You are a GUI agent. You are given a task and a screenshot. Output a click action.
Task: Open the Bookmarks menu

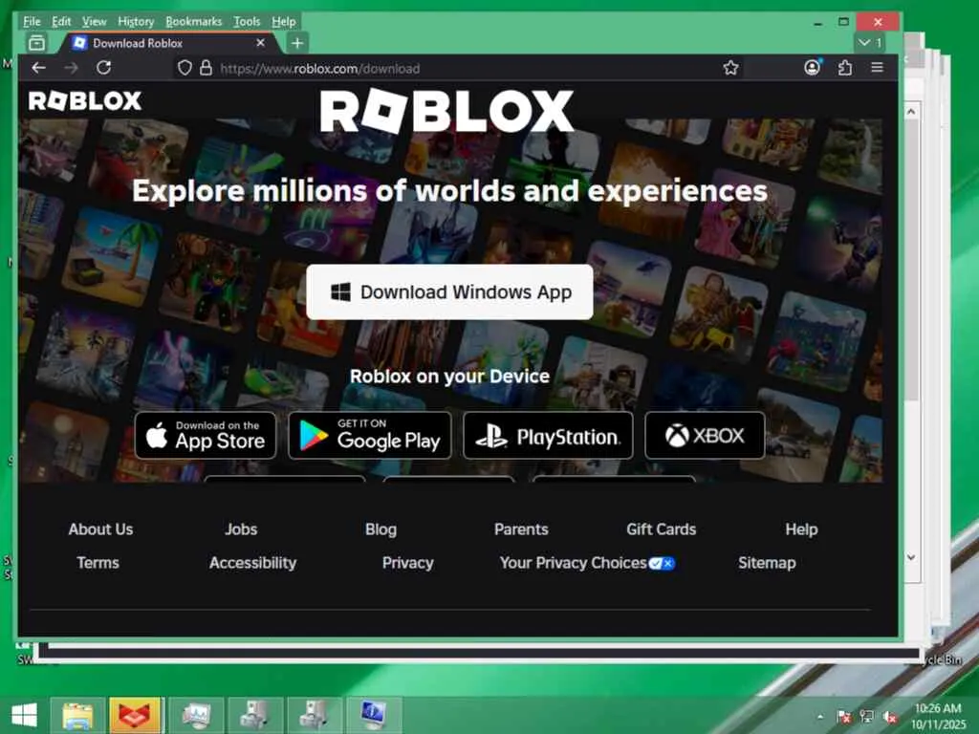click(193, 21)
